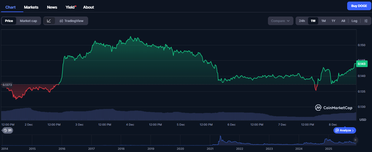Enable Log scale on chart
This screenshot has width=372, height=152.
point(354,21)
